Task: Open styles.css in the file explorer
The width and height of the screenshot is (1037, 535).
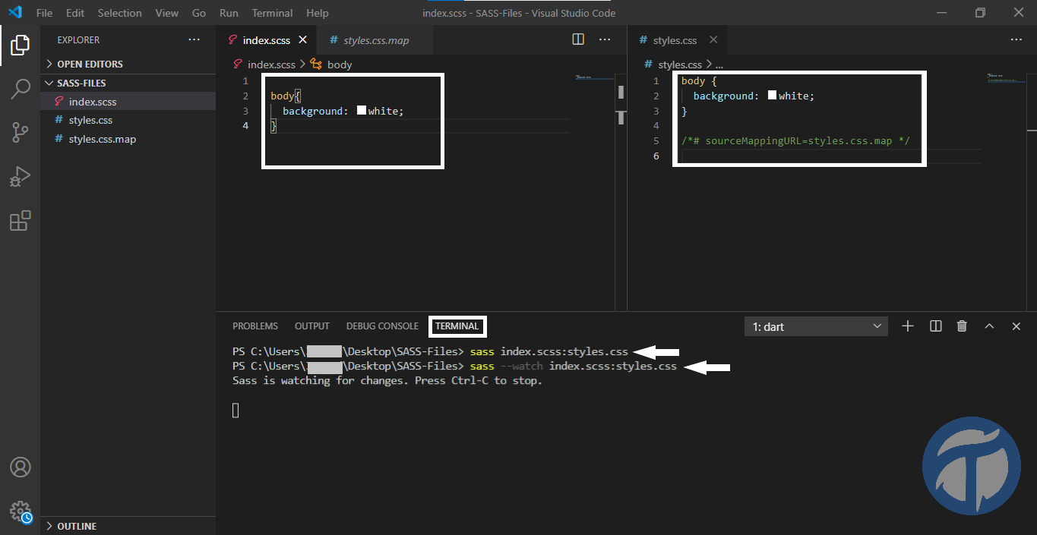Action: (x=128, y=120)
